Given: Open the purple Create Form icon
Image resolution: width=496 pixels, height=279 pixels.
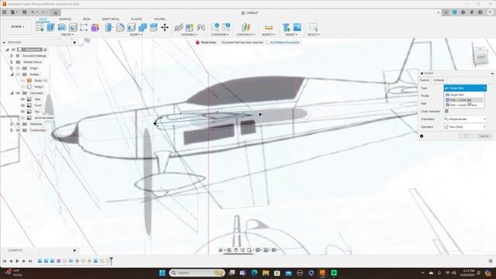Looking at the screenshot, I should point(95,28).
